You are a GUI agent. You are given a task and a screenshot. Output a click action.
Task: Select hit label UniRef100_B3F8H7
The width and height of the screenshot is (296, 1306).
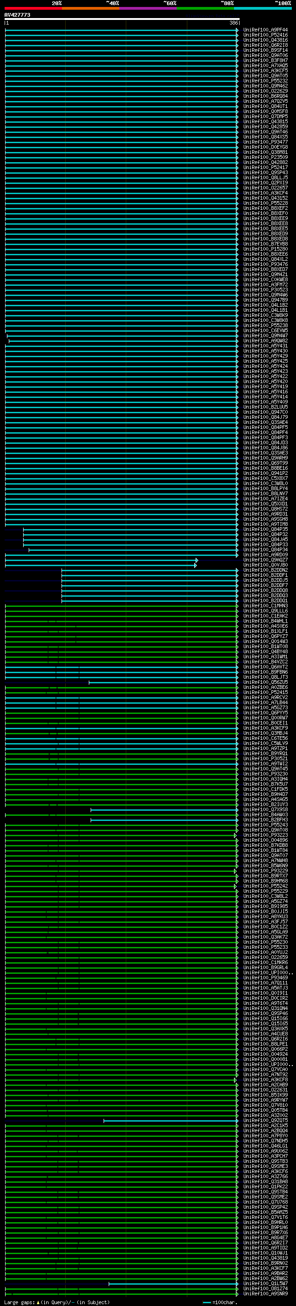click(265, 60)
